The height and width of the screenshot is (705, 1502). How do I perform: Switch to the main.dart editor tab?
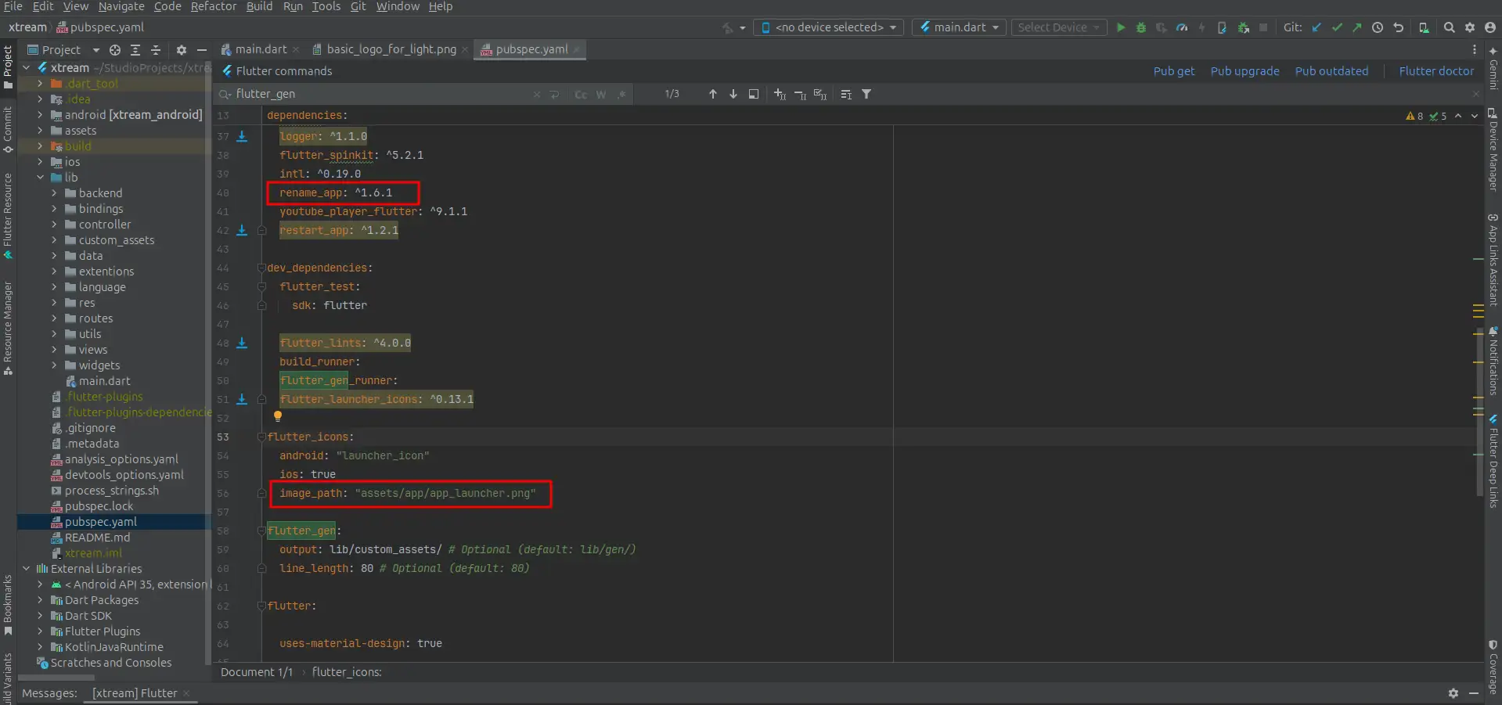261,49
